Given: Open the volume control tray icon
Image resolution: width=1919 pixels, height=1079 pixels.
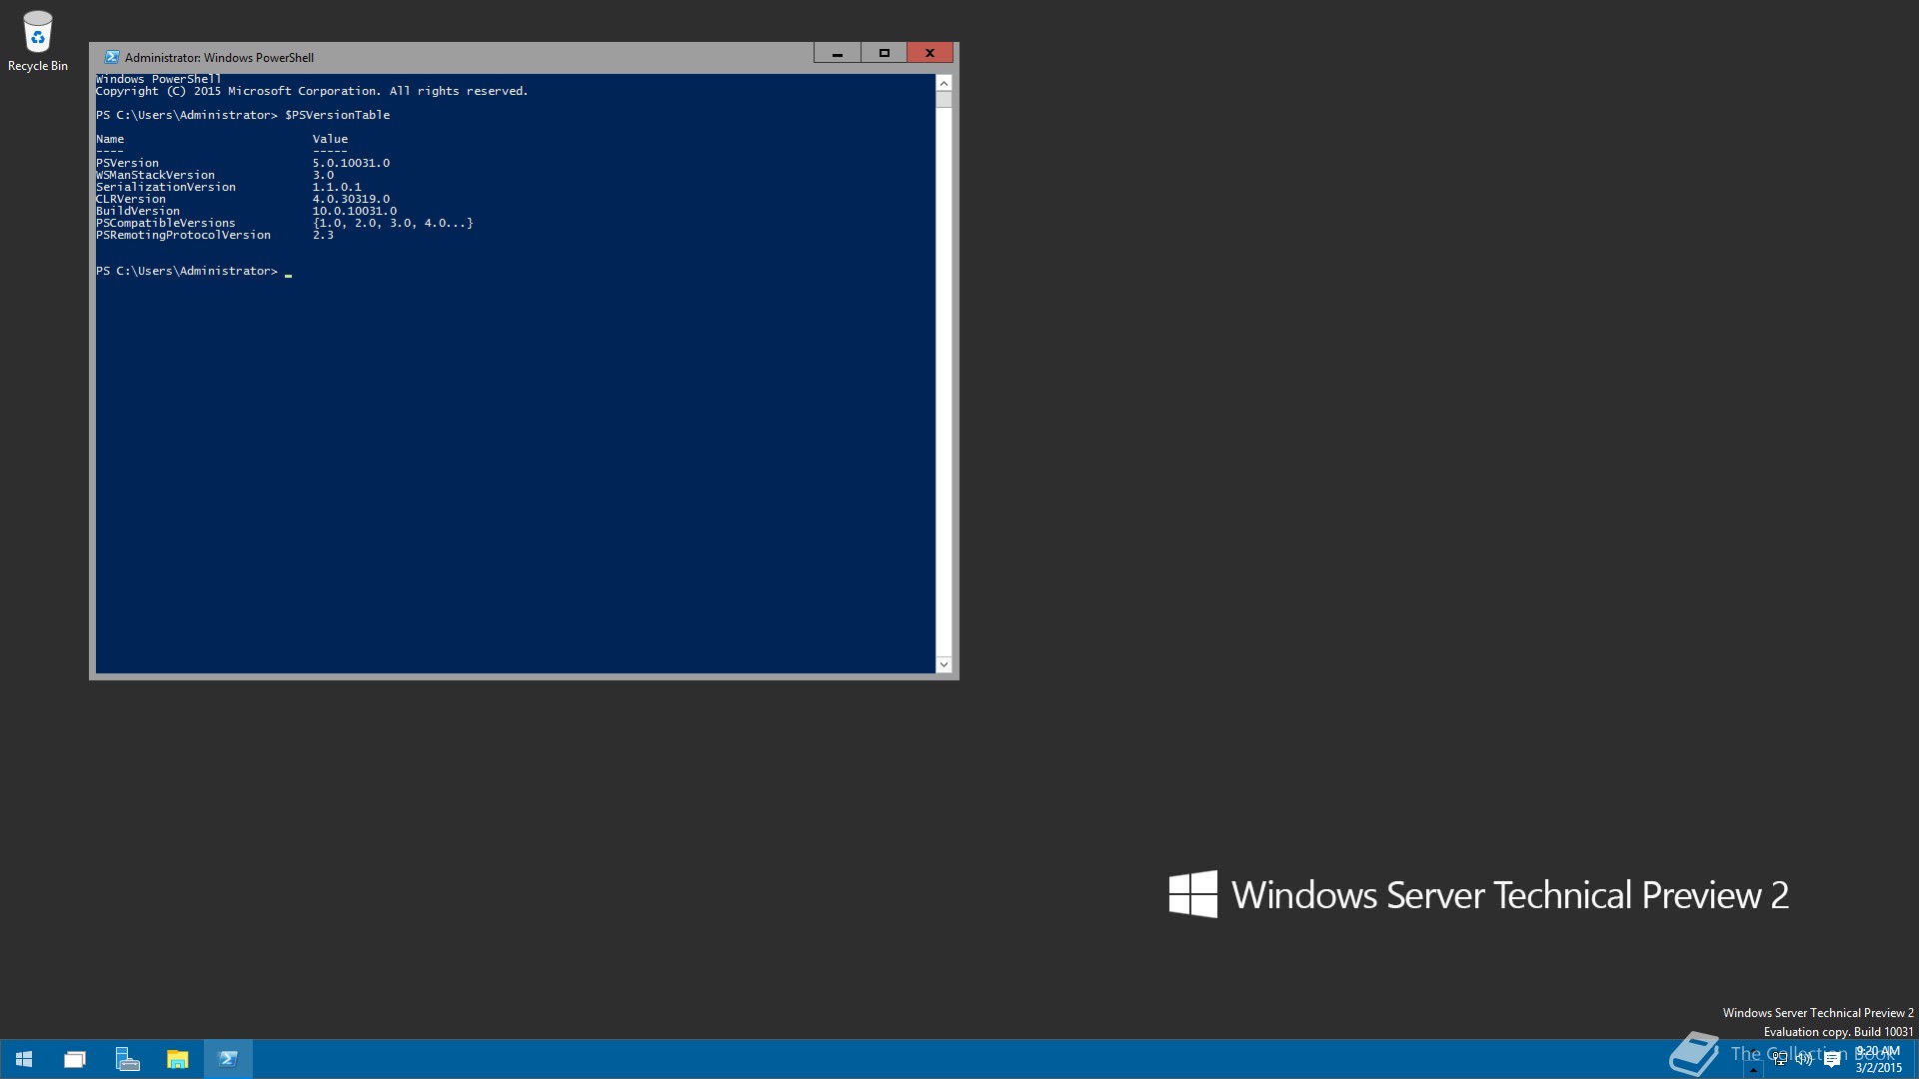Looking at the screenshot, I should (1804, 1059).
